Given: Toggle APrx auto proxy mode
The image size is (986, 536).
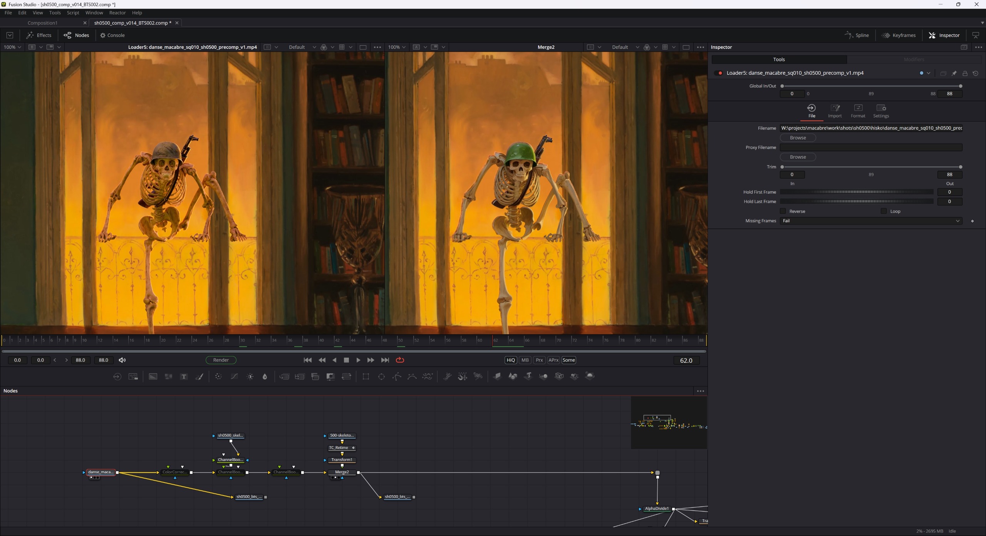Looking at the screenshot, I should (553, 360).
